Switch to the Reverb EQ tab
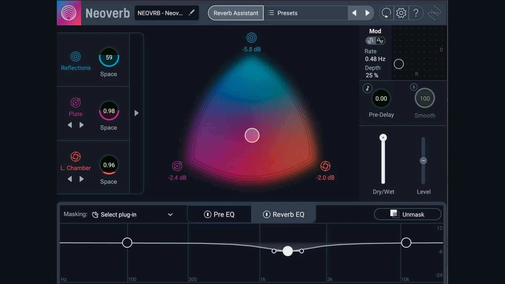Viewport: 505px width, 284px height. [x=283, y=214]
